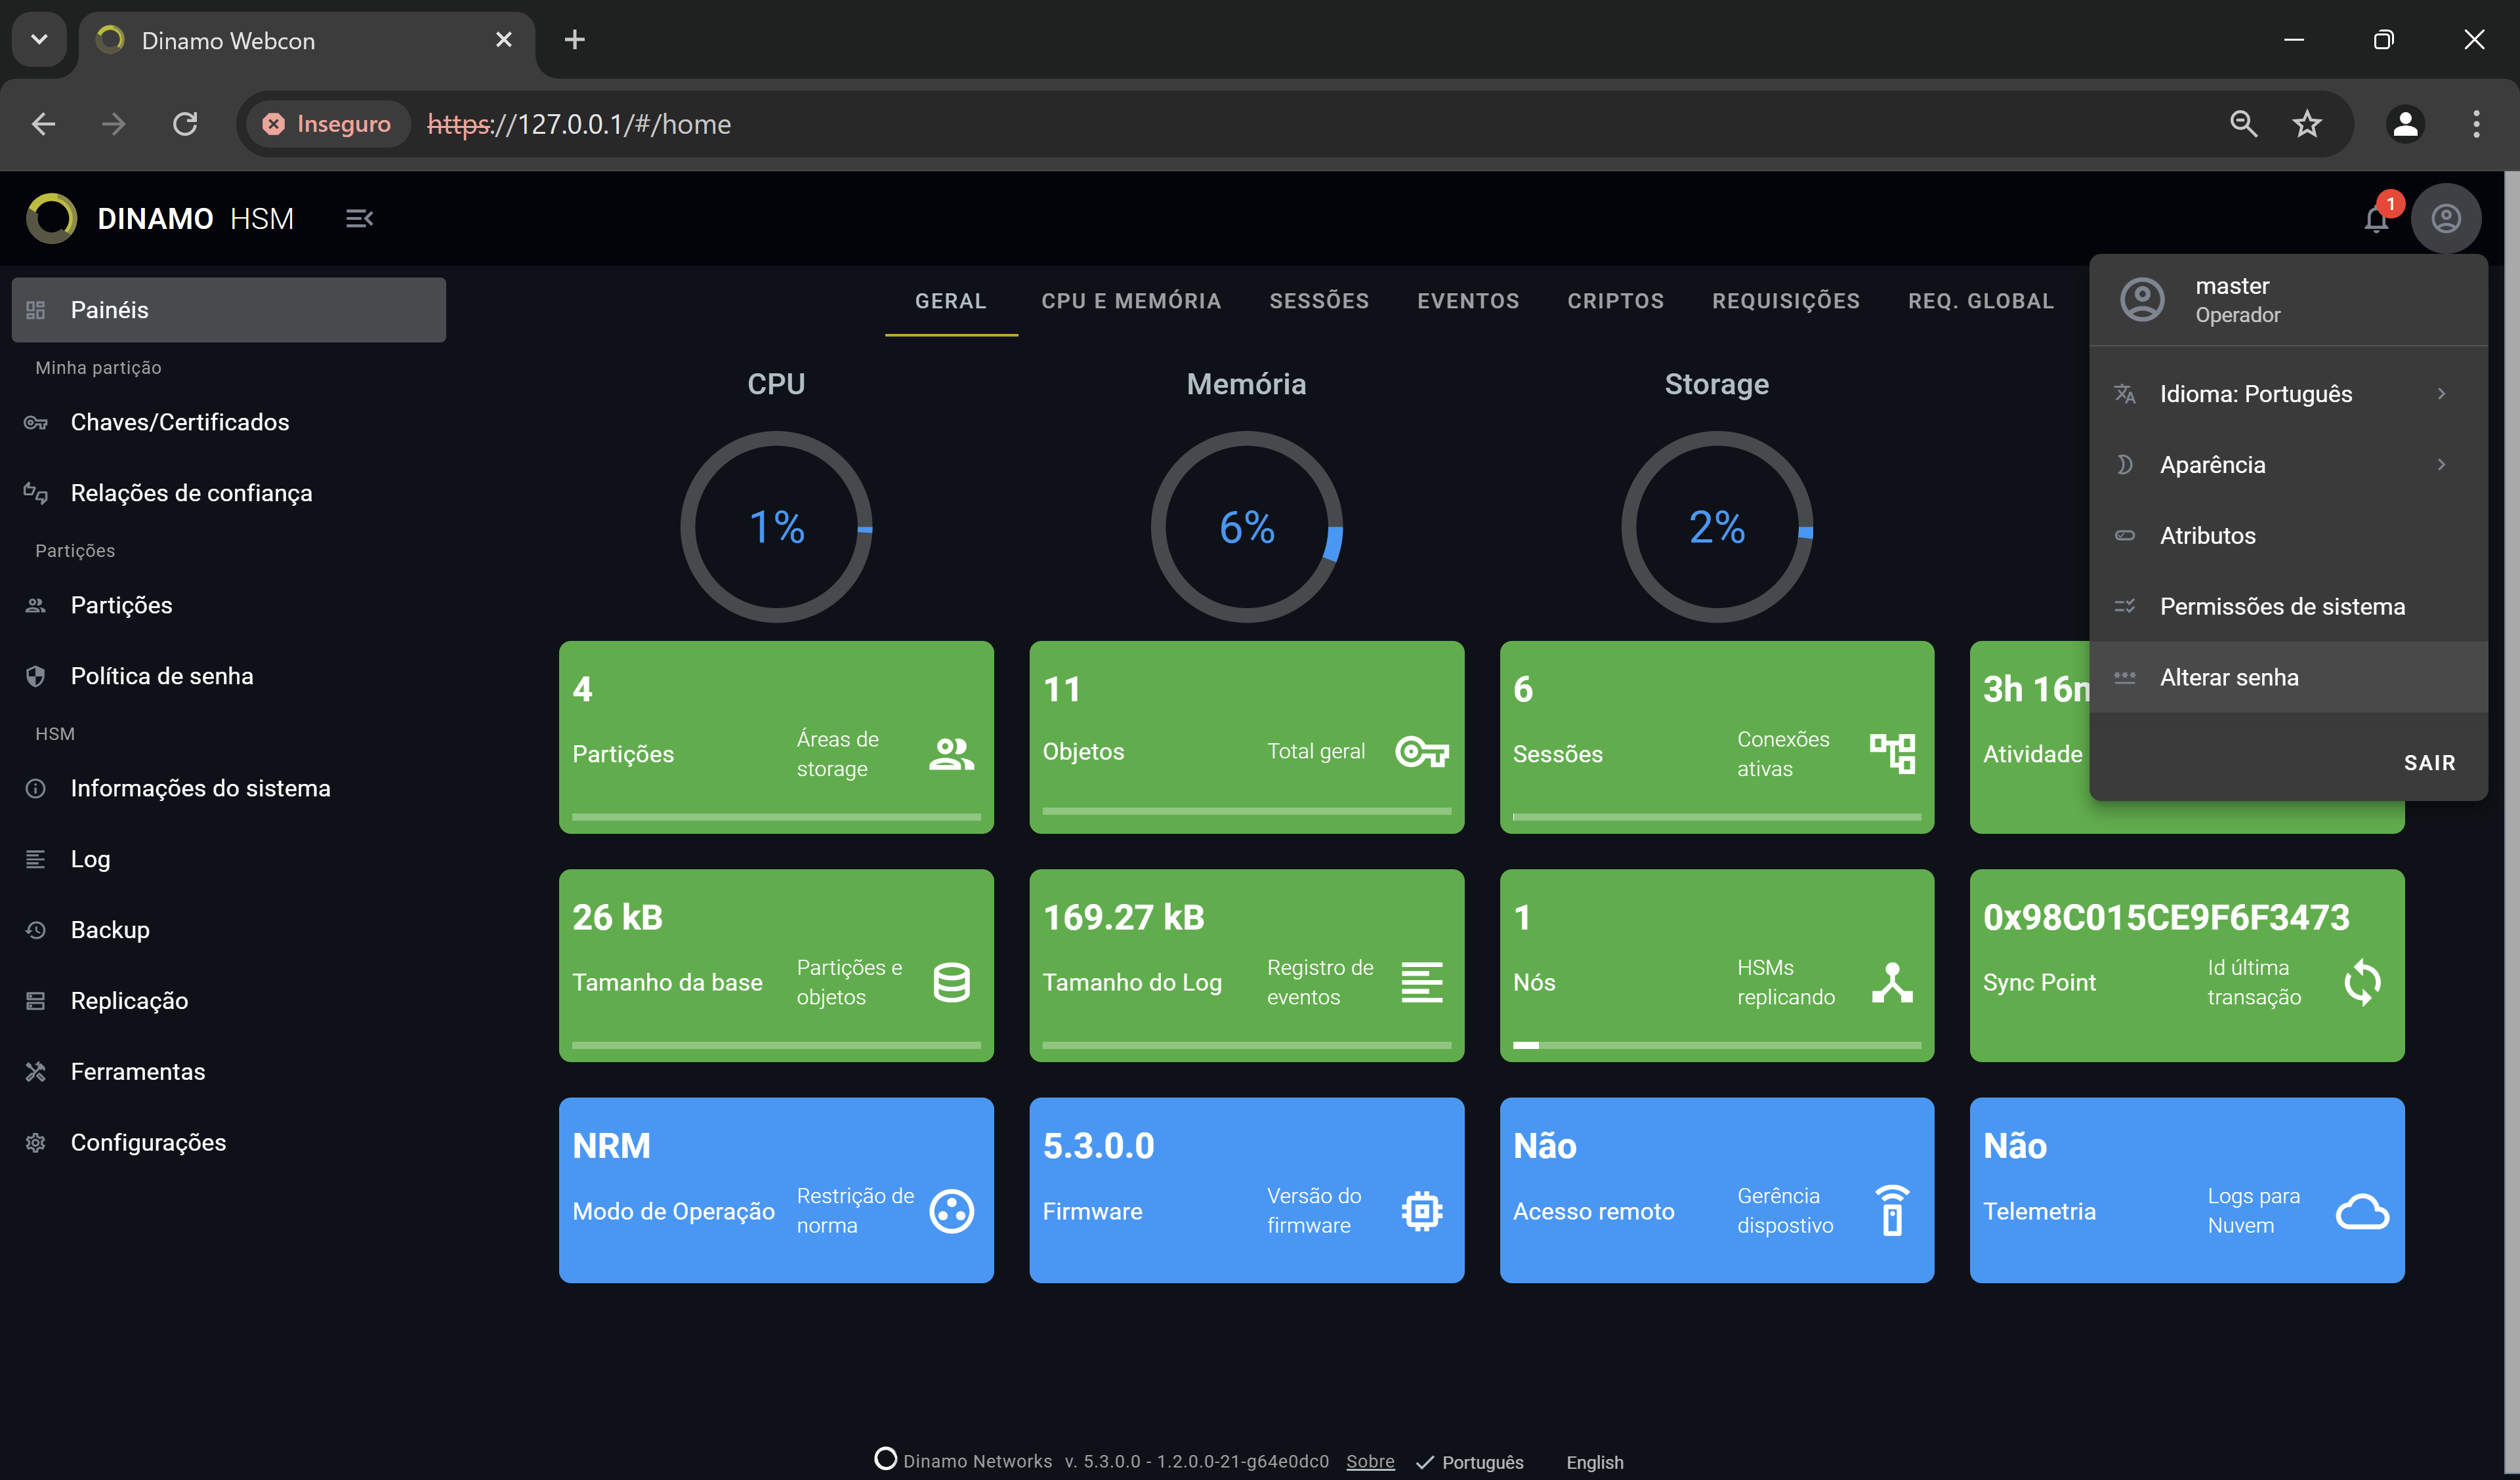Click the Chaves/Certificados key icon in sidebar
Screen dimensions: 2520x1480
pos(36,423)
